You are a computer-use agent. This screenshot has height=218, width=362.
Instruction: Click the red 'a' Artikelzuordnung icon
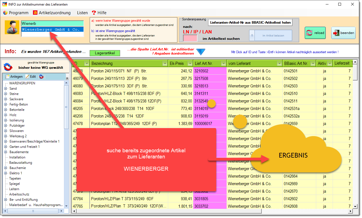[35, 13]
